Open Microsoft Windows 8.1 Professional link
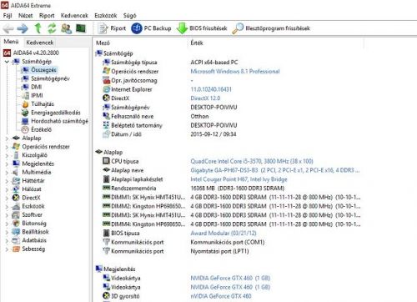Screen dimensions: 417x302 click(235, 72)
